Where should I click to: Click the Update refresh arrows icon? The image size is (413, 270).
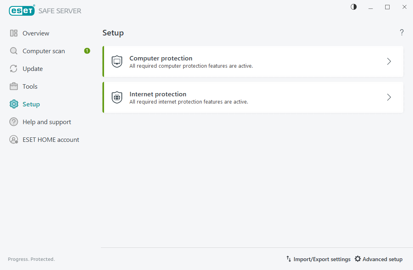[14, 69]
